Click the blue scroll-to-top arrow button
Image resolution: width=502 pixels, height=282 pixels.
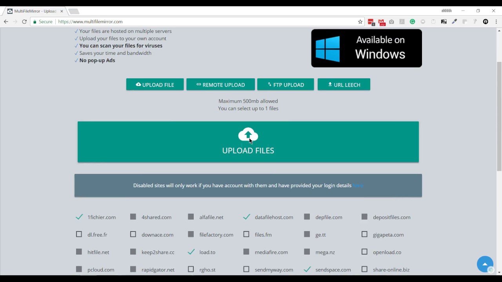pos(485,264)
